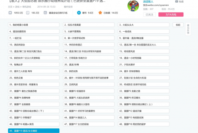
Task: Click the highest ranking trophy icon
Action: point(46,13)
